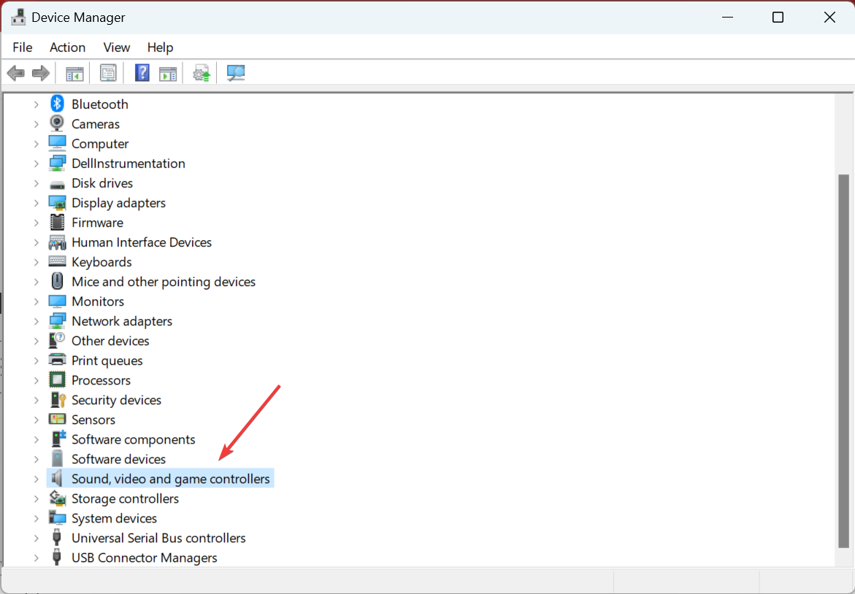
Task: Click the Sensors icon
Action: coord(57,419)
